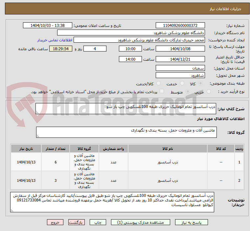
Task: Click the بازگشت back button
Action: tap(77, 222)
